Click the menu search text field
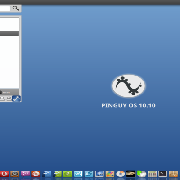Viewport: 180px width, 180px height. (x=5, y=9)
